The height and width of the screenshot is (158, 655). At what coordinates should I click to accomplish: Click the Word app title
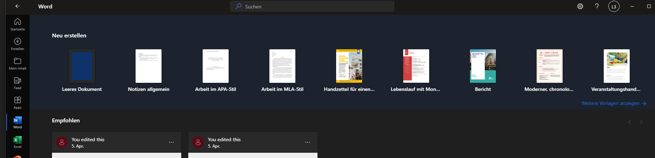click(45, 6)
